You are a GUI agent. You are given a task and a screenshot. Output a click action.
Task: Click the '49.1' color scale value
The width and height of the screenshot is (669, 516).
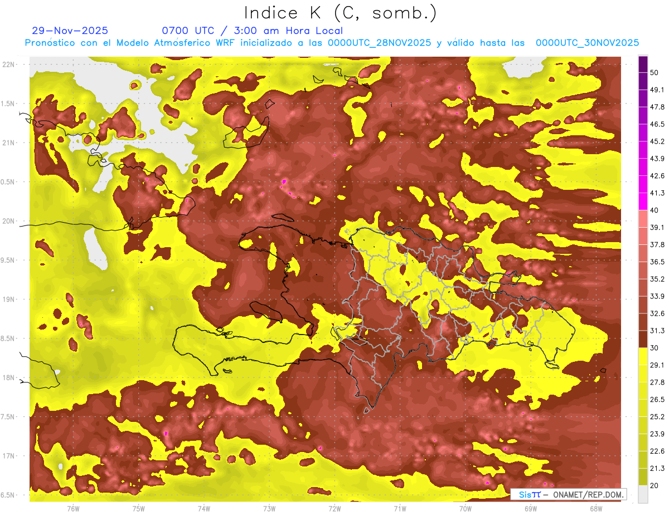point(657,90)
